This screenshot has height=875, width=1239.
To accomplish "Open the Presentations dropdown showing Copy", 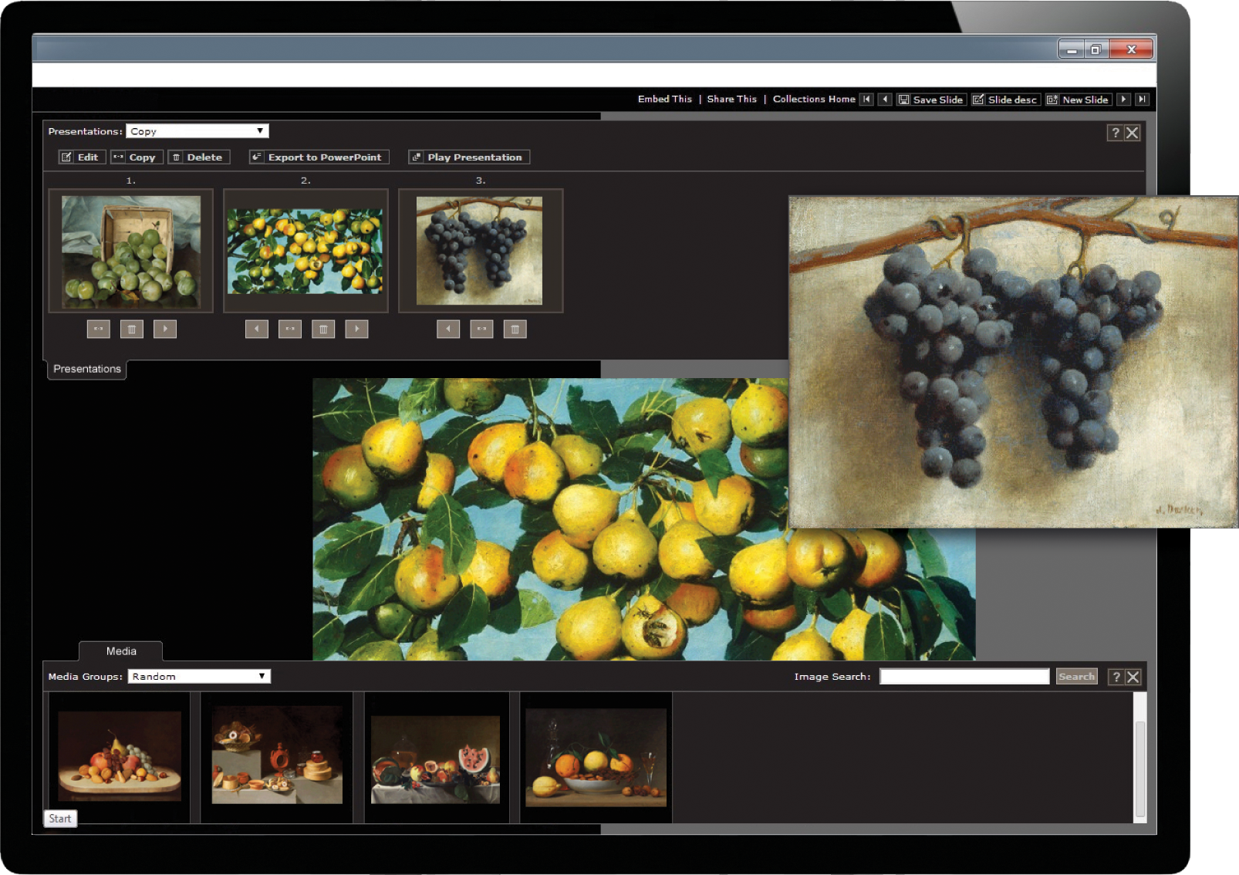I will 197,131.
